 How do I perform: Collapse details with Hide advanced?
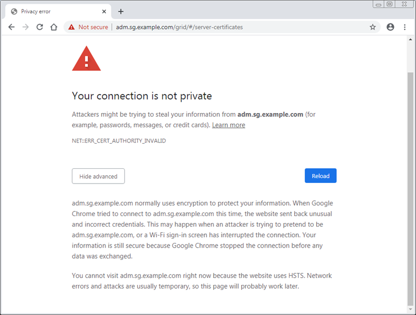tap(98, 176)
